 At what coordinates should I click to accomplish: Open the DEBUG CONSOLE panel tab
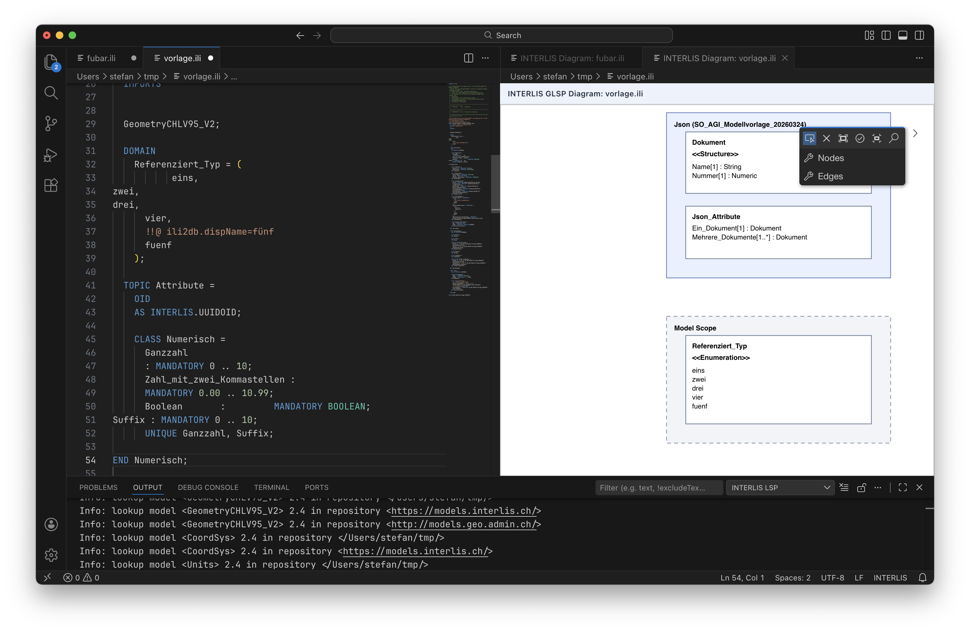tap(208, 488)
